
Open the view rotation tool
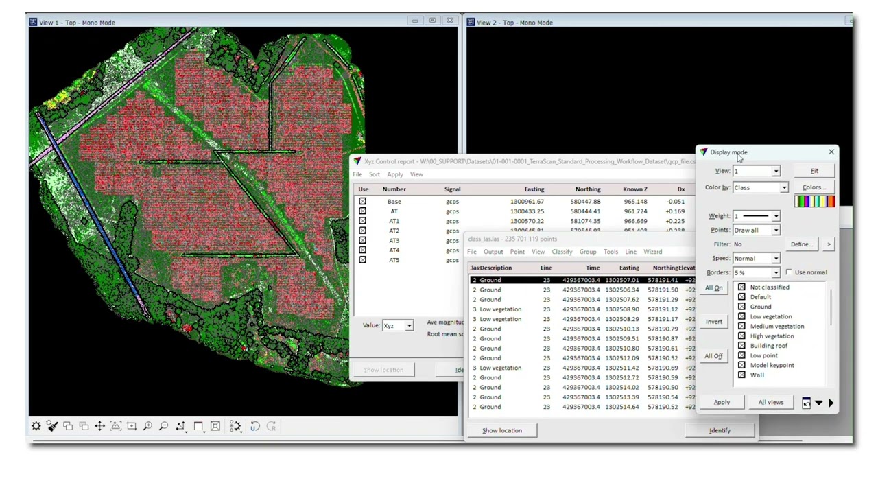tap(180, 426)
